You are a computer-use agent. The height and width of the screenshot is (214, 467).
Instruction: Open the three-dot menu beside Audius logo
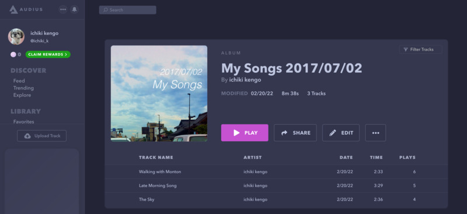(63, 9)
